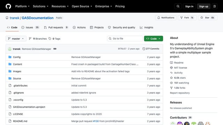223x125 pixels.
Task: Switch to the Issues tab
Action: tap(30, 27)
